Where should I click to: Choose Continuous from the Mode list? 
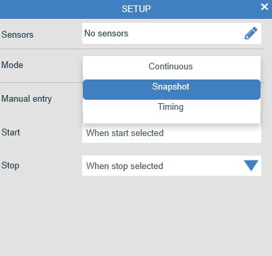click(172, 67)
